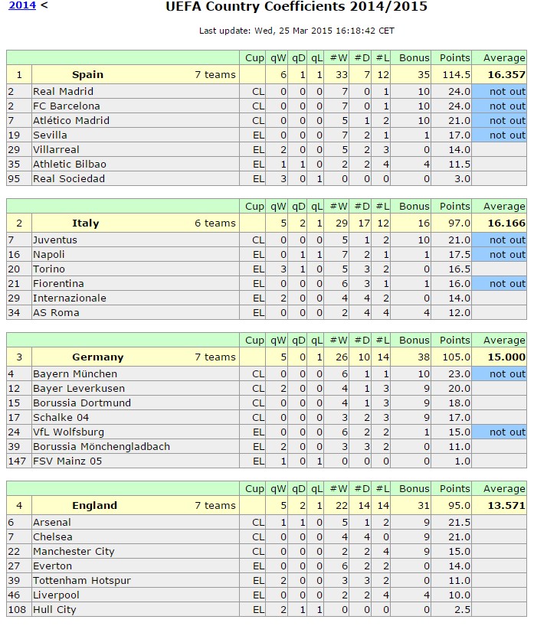
Task: Click the Hull City row name
Action: 54,610
